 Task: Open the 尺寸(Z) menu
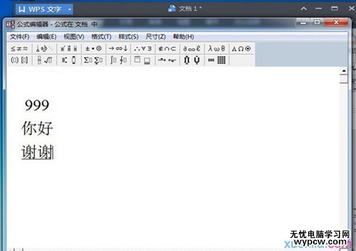pos(155,37)
